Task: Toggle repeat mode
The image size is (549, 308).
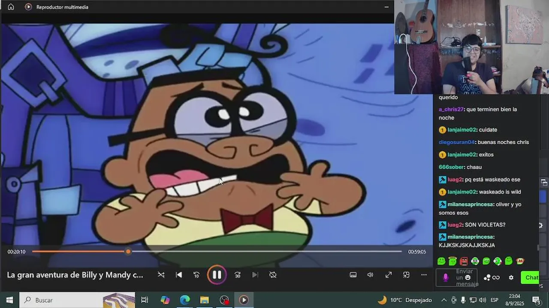Action: [273, 275]
